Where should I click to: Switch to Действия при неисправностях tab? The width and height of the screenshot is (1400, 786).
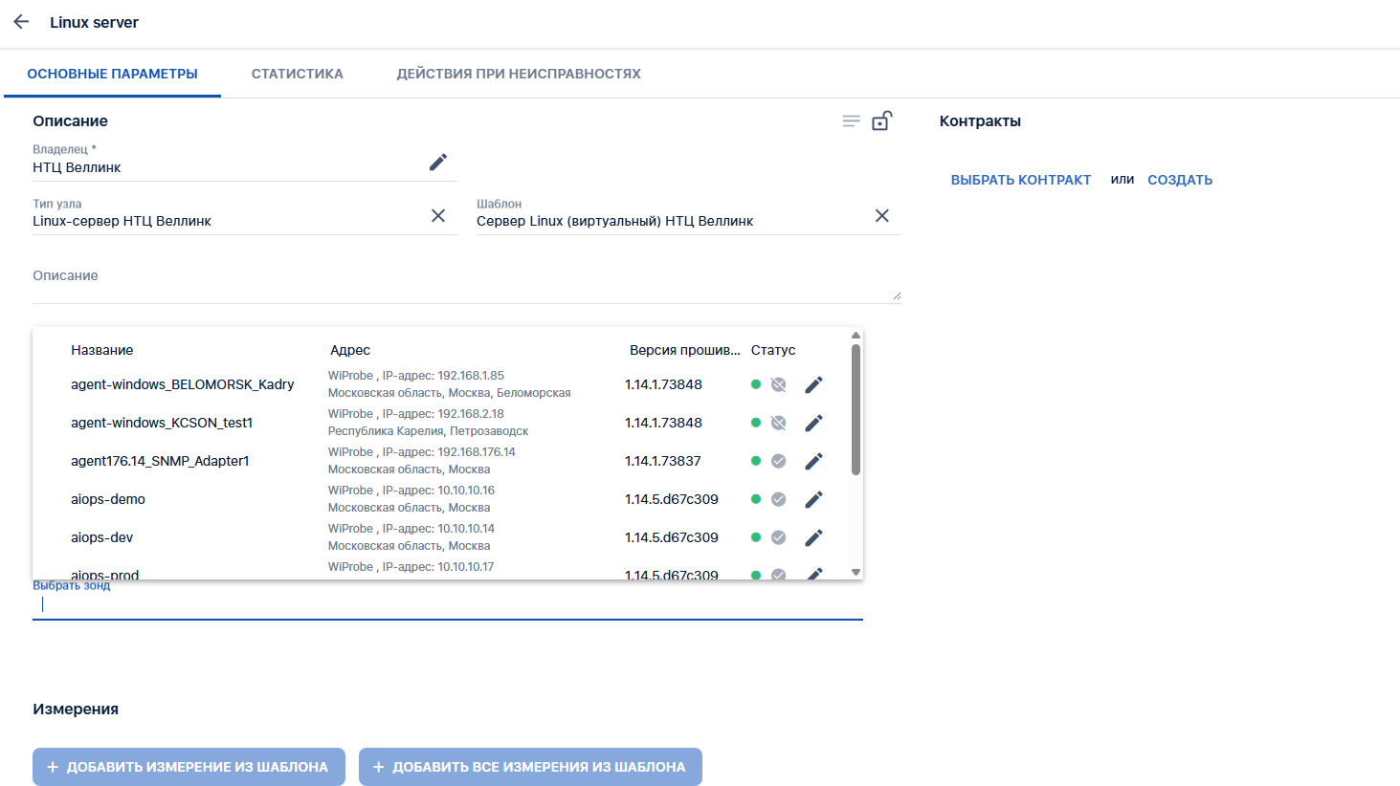pos(519,74)
